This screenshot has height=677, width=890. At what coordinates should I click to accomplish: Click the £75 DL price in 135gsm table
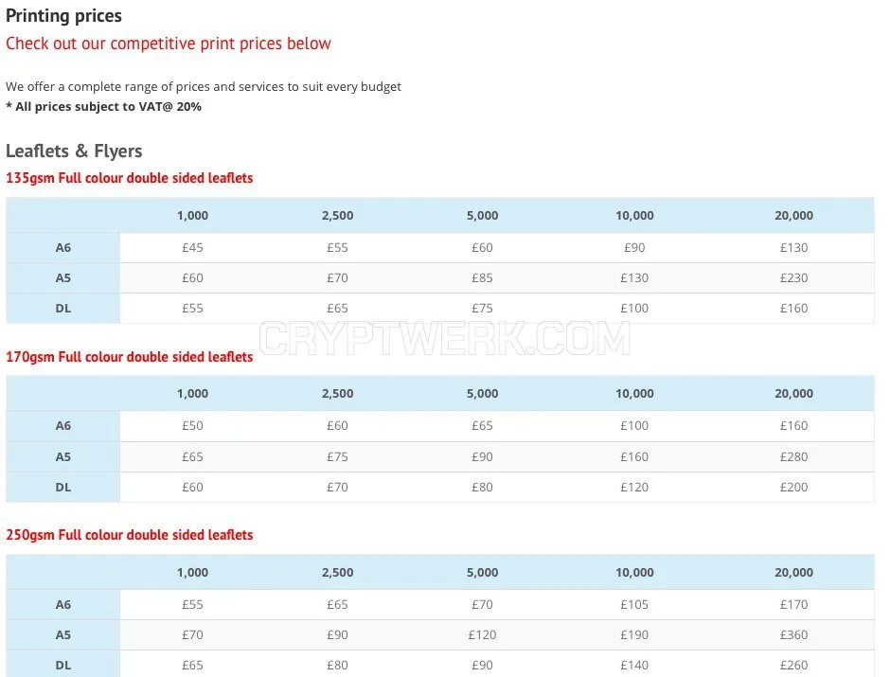(482, 308)
